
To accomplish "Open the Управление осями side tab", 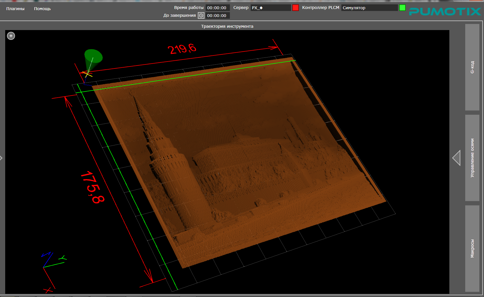I will 472,158.
